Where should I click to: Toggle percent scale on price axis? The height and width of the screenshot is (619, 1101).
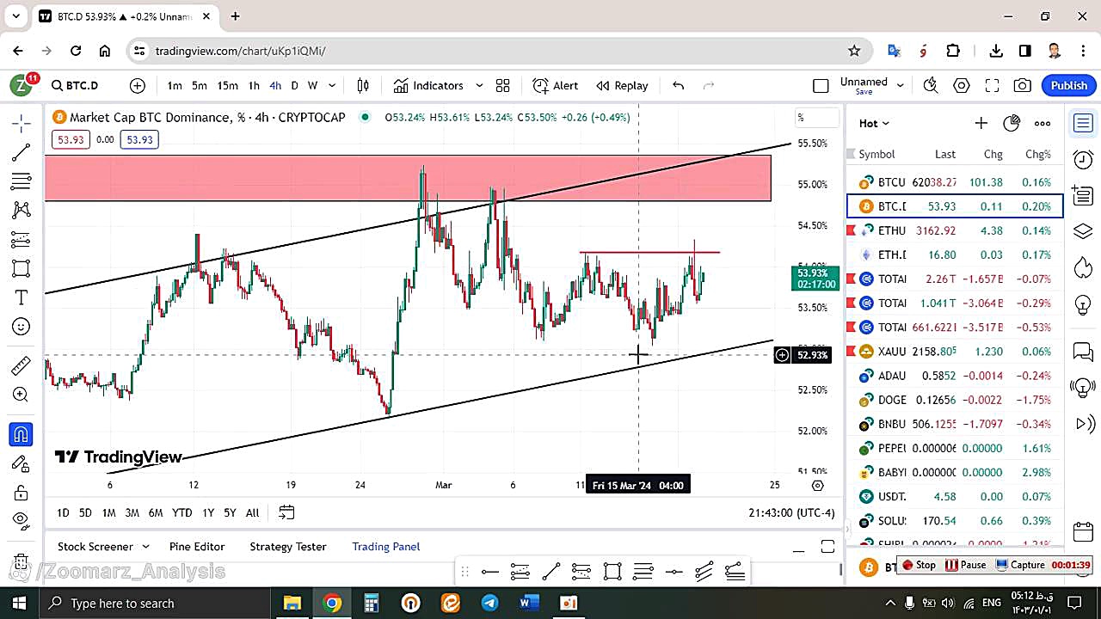(x=816, y=118)
